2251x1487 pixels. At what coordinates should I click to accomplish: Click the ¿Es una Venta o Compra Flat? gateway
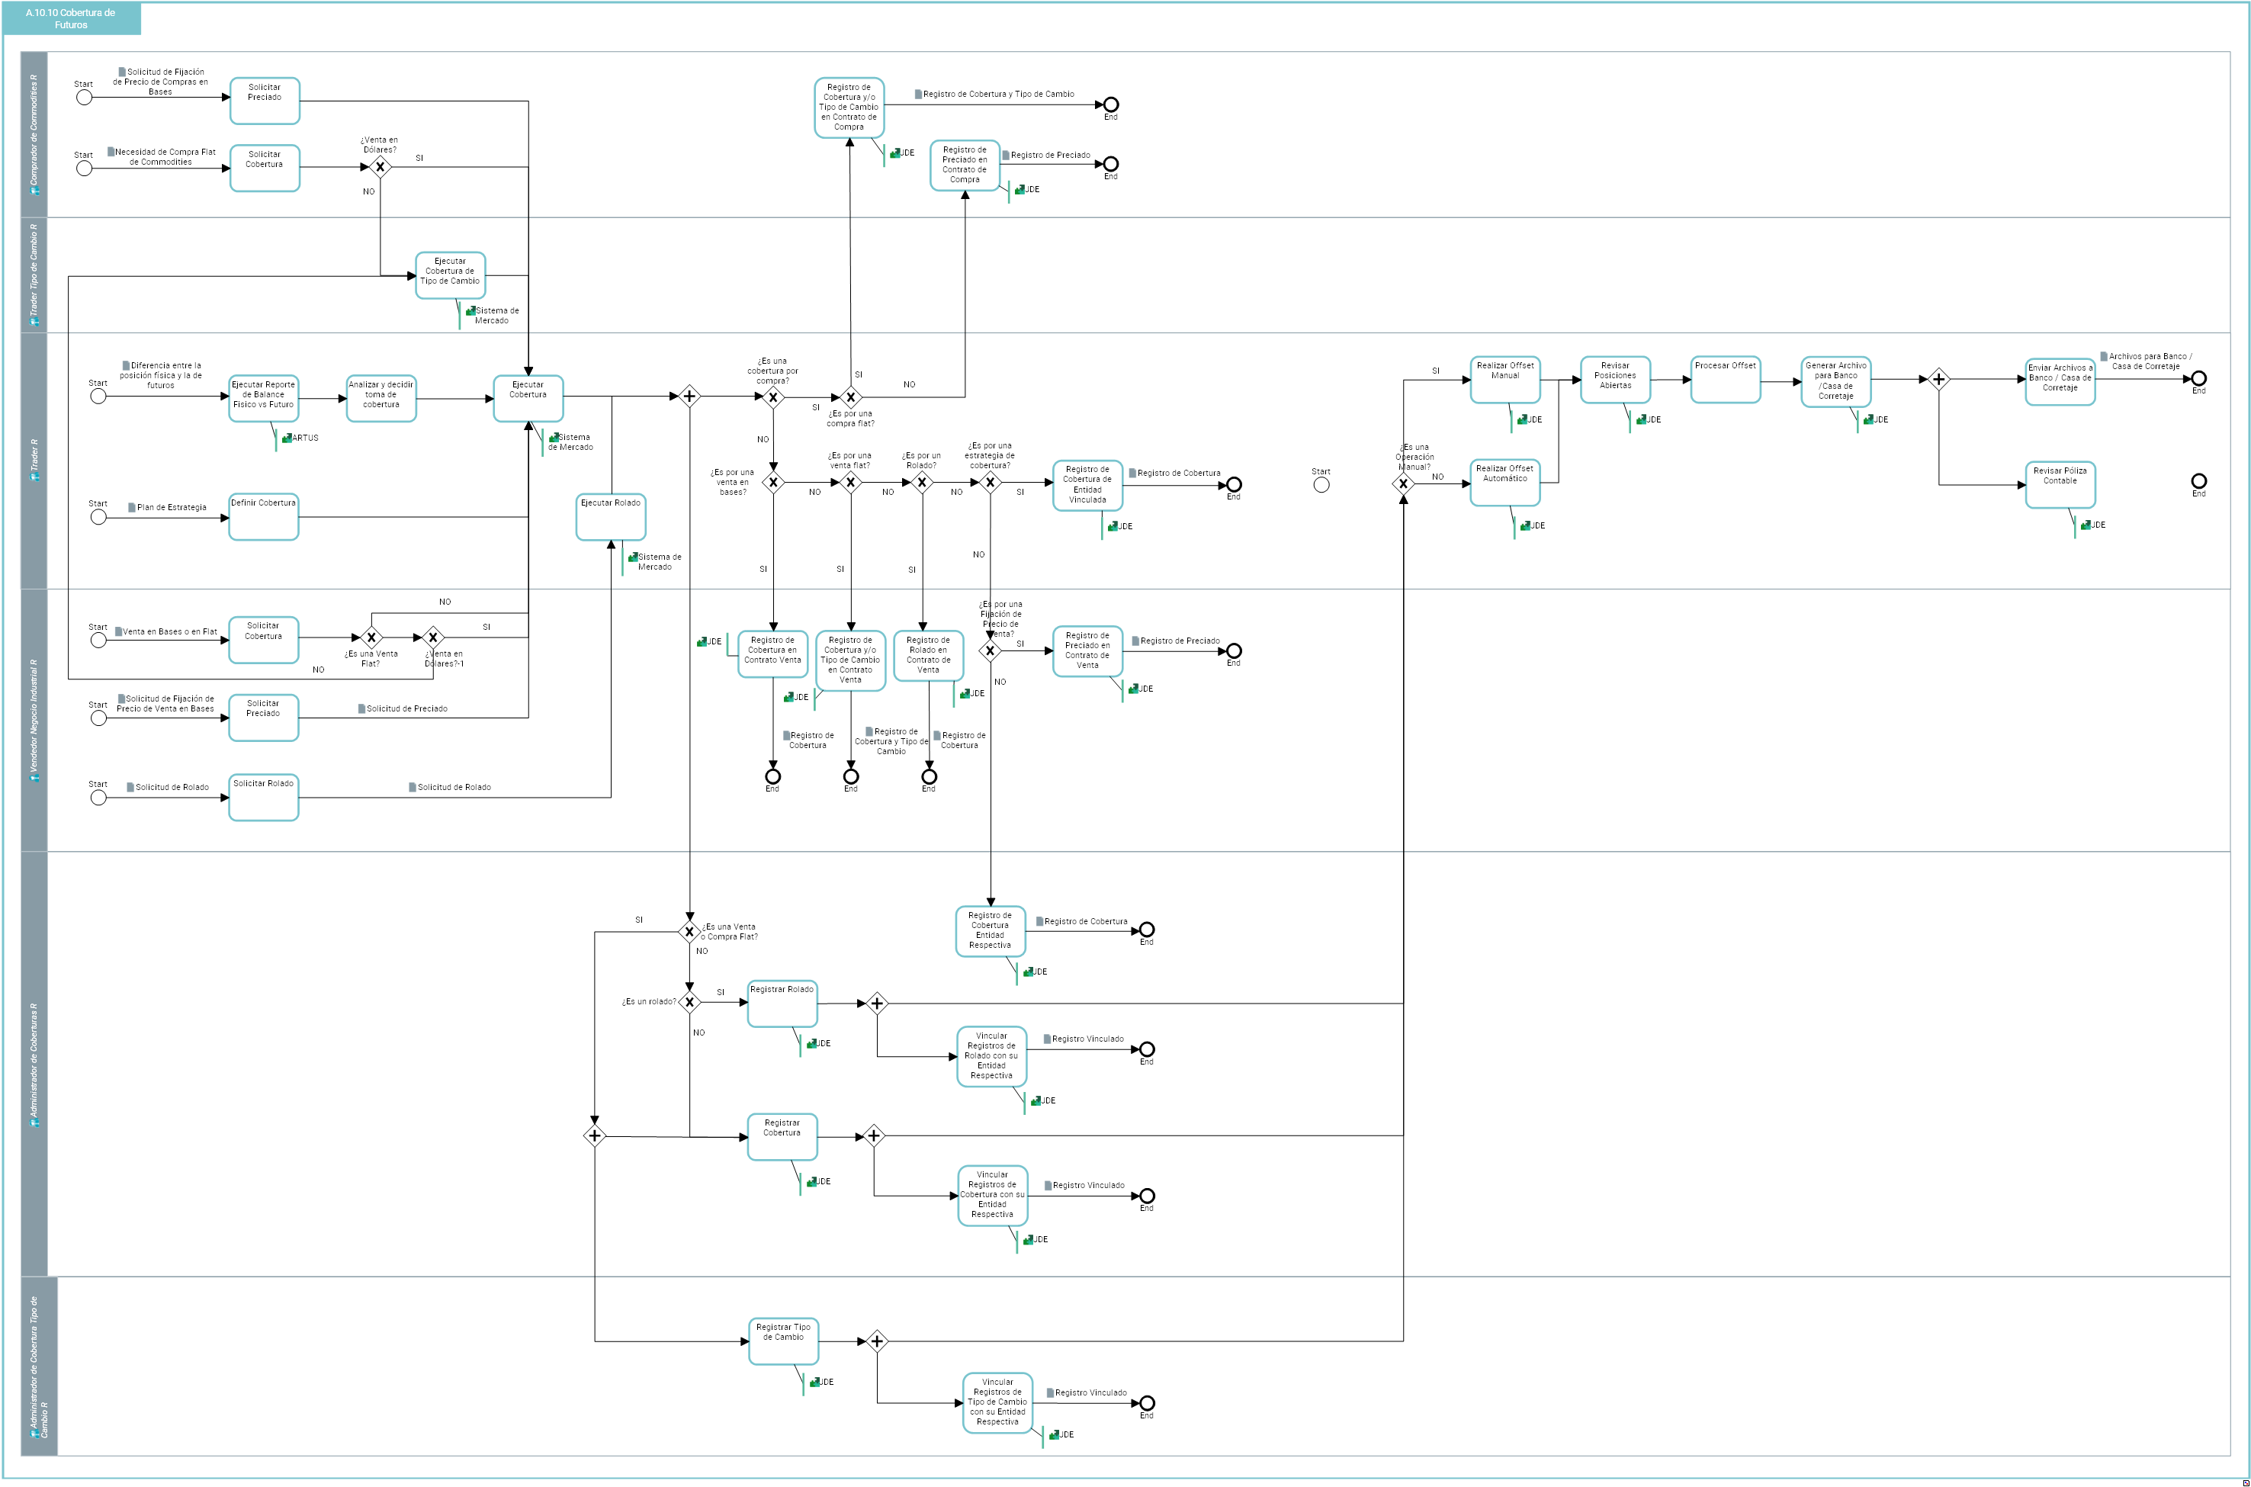pos(689,932)
